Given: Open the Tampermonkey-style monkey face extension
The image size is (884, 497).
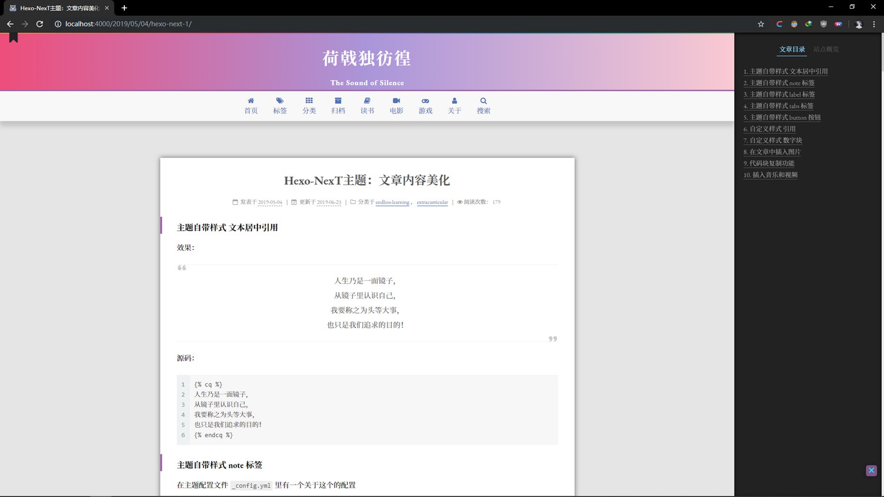Looking at the screenshot, I should tap(794, 24).
